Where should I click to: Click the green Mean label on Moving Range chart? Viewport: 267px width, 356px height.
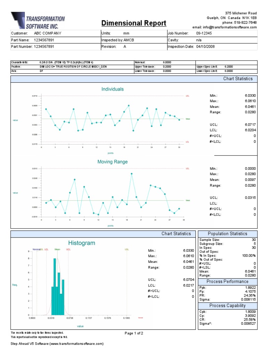[188, 200]
